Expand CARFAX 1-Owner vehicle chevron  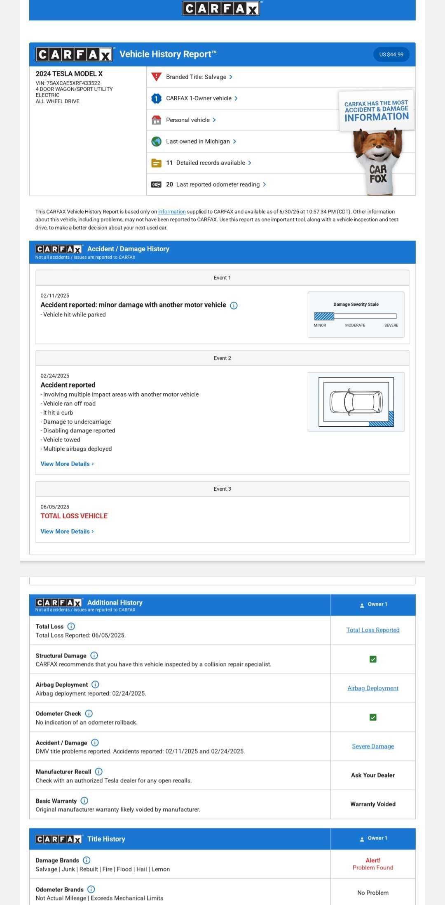coord(236,98)
